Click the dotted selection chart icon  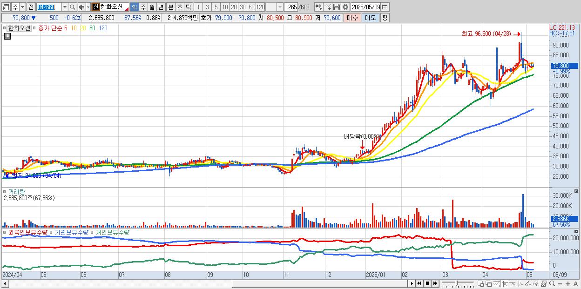497,283
